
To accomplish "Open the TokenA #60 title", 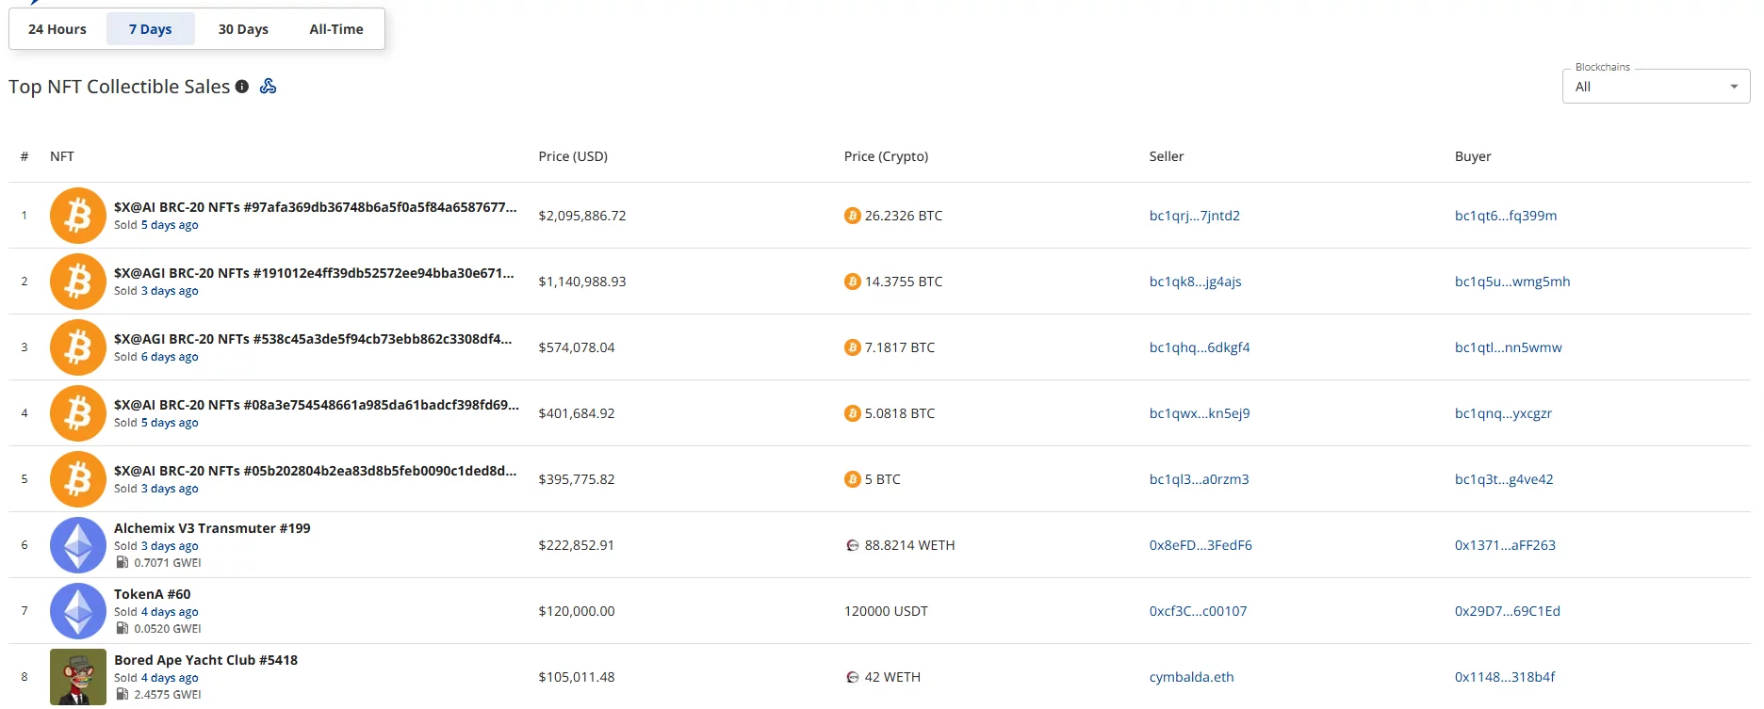I will [x=153, y=594].
